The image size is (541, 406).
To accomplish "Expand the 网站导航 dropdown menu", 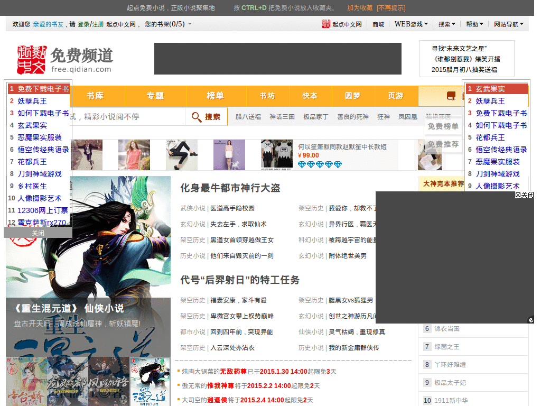I will point(509,24).
